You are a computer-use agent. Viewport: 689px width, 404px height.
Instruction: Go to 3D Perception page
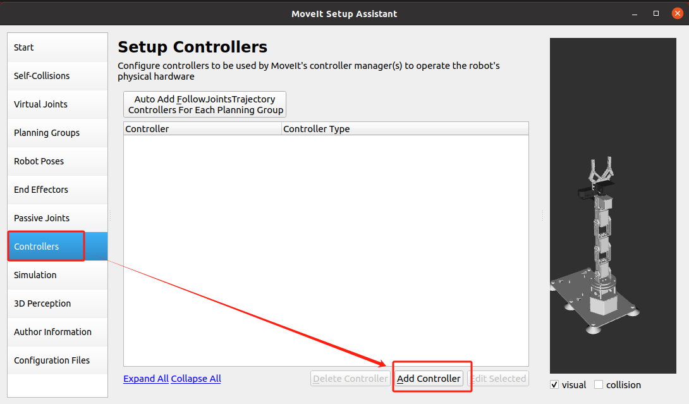(58, 303)
